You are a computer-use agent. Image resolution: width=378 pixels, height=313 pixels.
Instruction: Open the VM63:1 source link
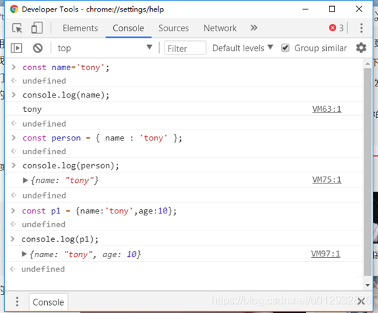point(327,109)
